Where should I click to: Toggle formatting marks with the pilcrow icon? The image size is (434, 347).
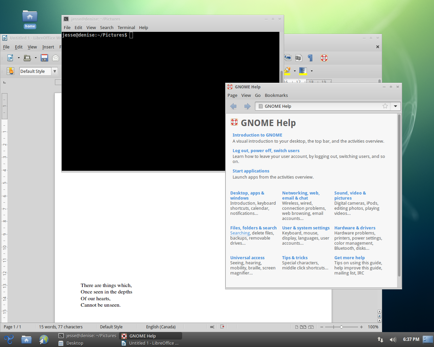tap(310, 58)
